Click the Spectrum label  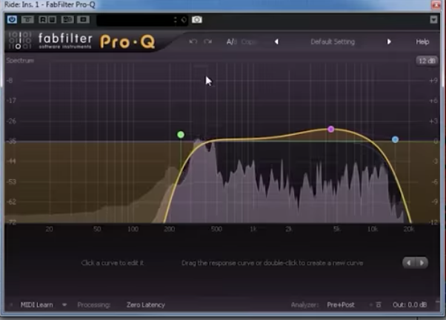point(20,60)
